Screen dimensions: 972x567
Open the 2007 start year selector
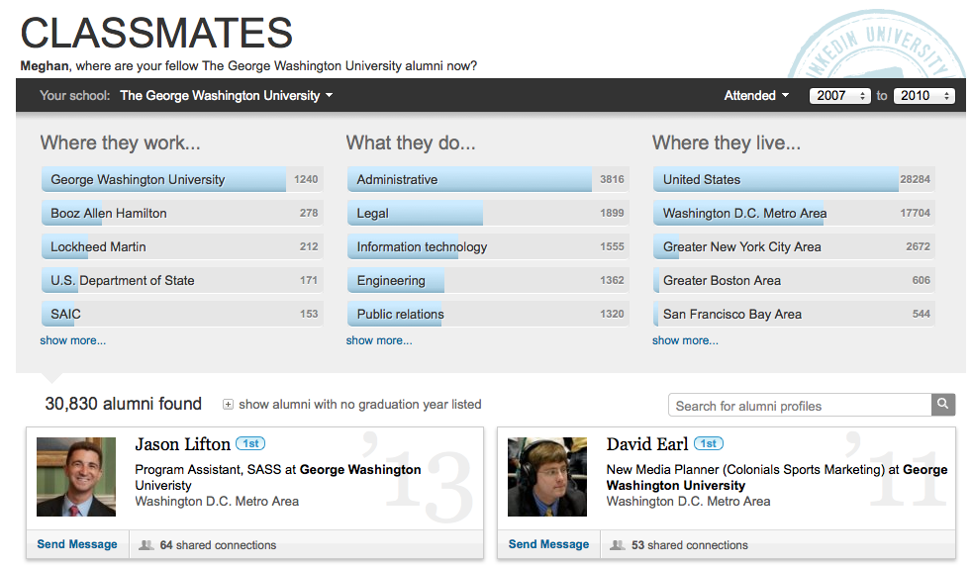[840, 95]
